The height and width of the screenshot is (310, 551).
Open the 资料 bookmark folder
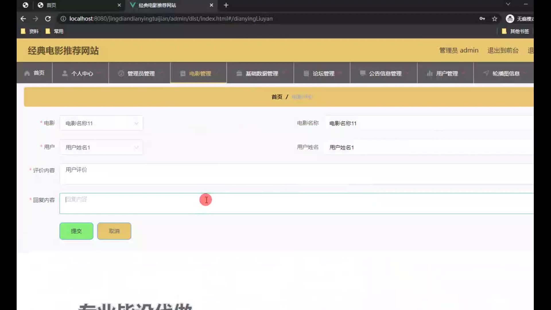tap(30, 31)
